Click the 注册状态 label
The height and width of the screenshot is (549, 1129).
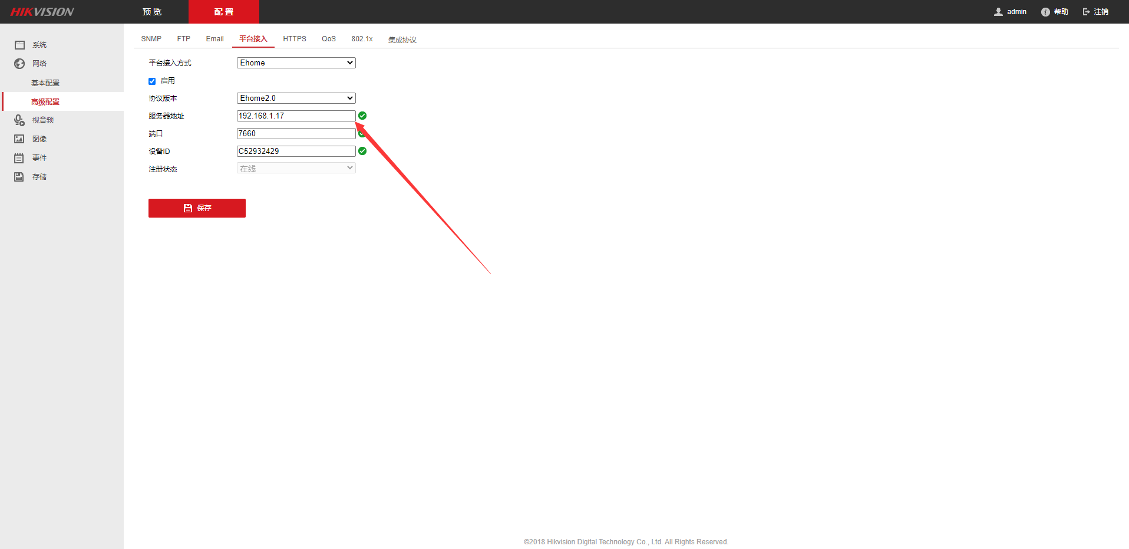[x=163, y=169]
